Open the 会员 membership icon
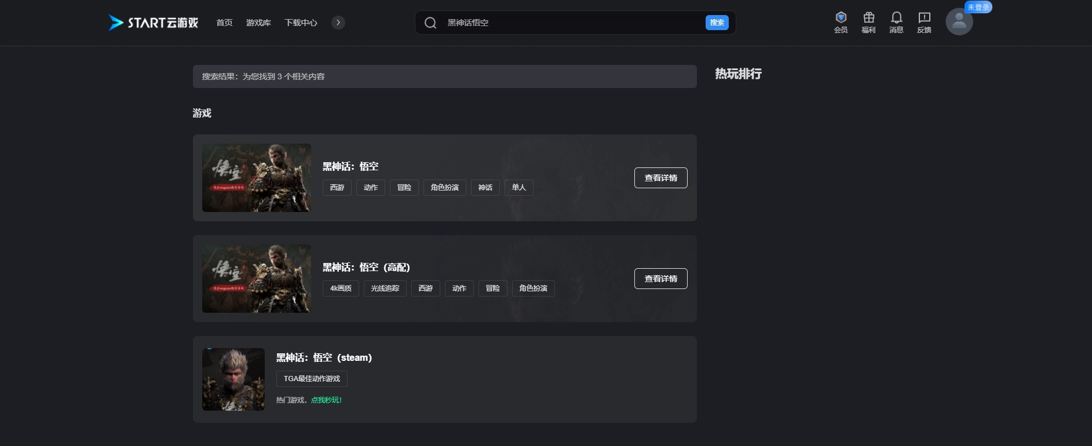Image resolution: width=1092 pixels, height=446 pixels. 841,23
